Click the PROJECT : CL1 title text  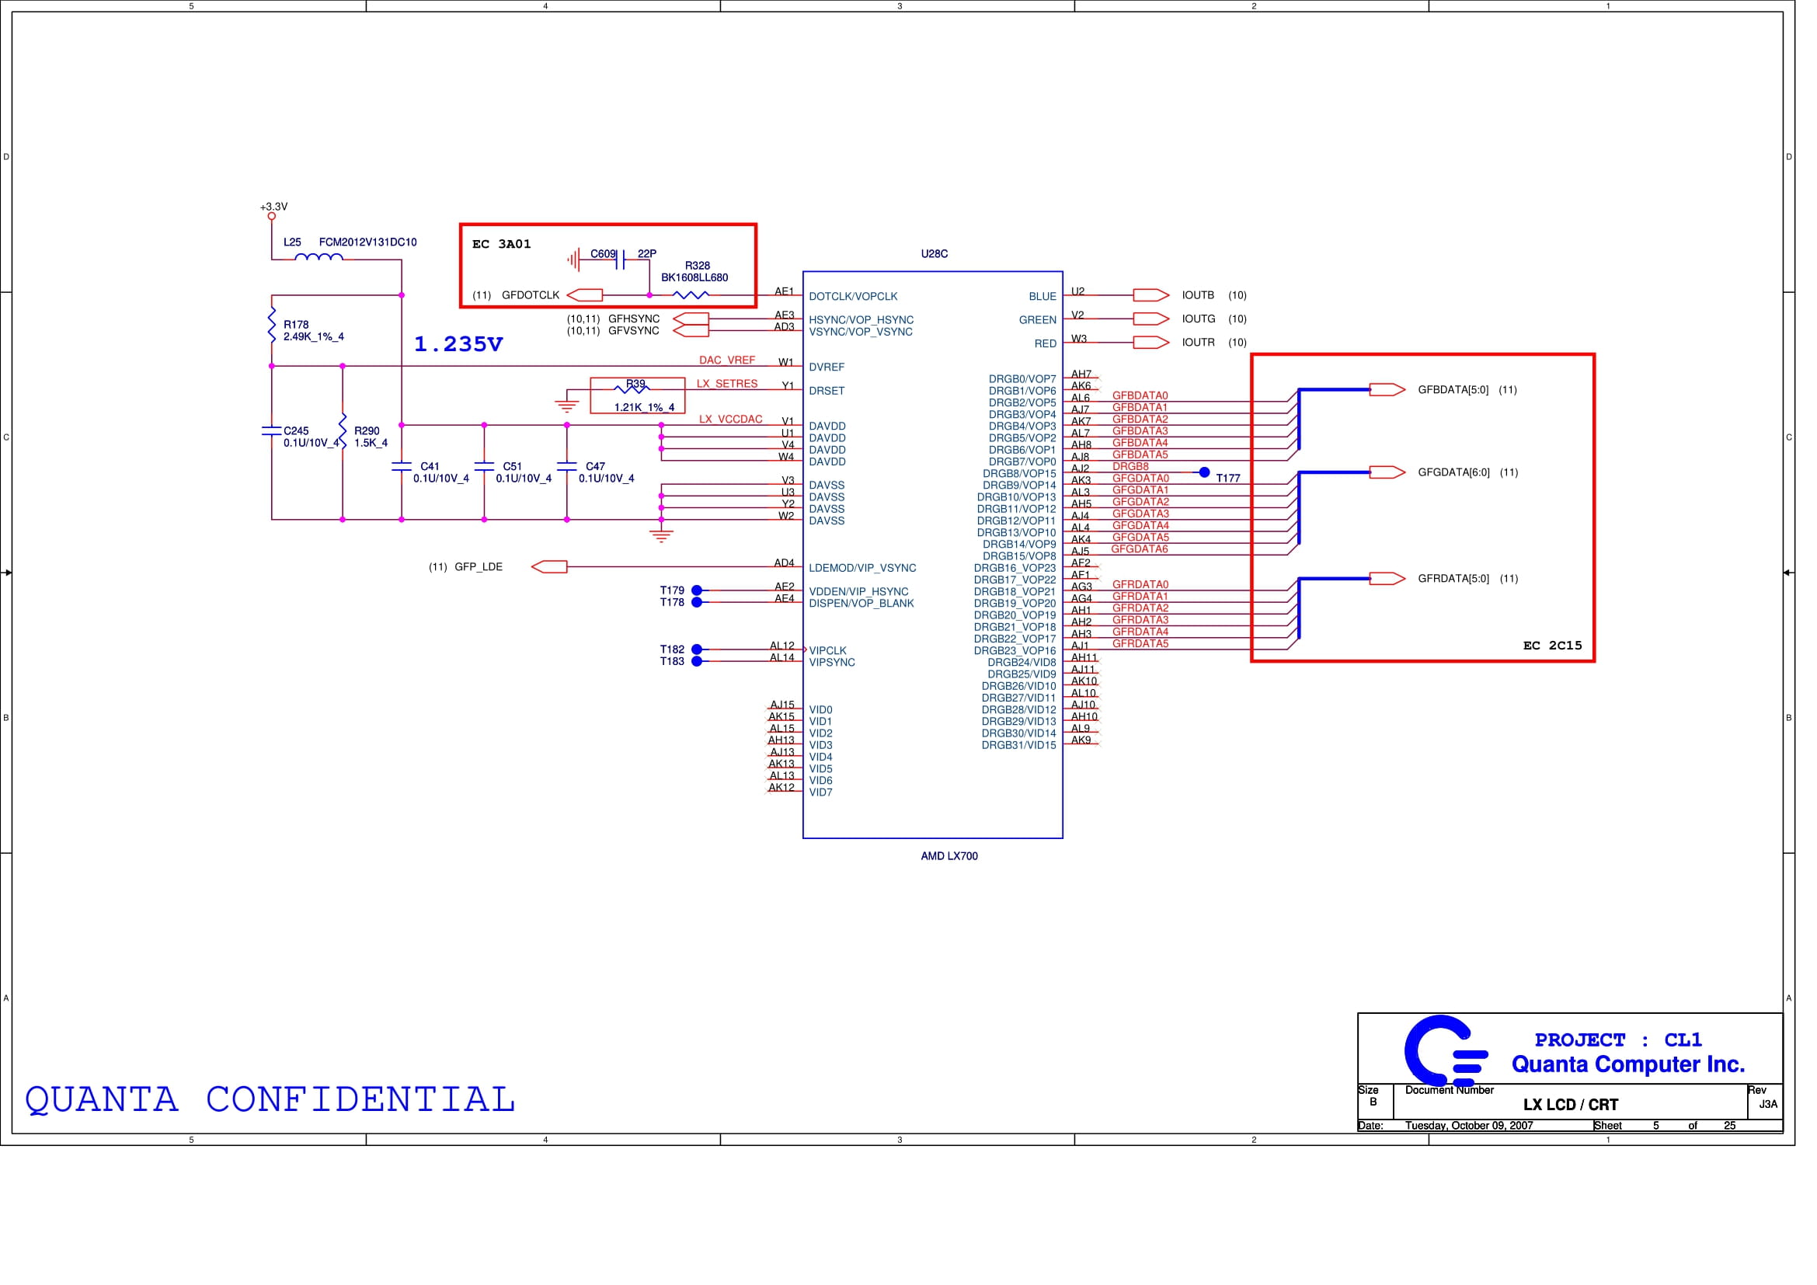click(x=1618, y=1041)
